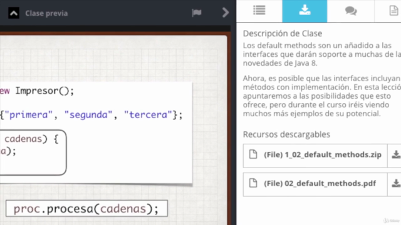Advance to next class using the right chevron
401x225 pixels.
point(226,12)
